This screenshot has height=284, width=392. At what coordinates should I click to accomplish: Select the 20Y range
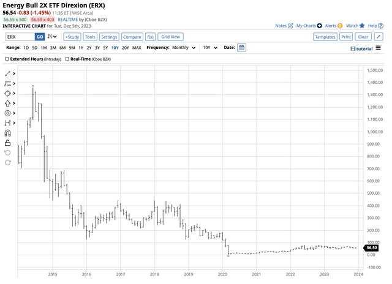[125, 48]
